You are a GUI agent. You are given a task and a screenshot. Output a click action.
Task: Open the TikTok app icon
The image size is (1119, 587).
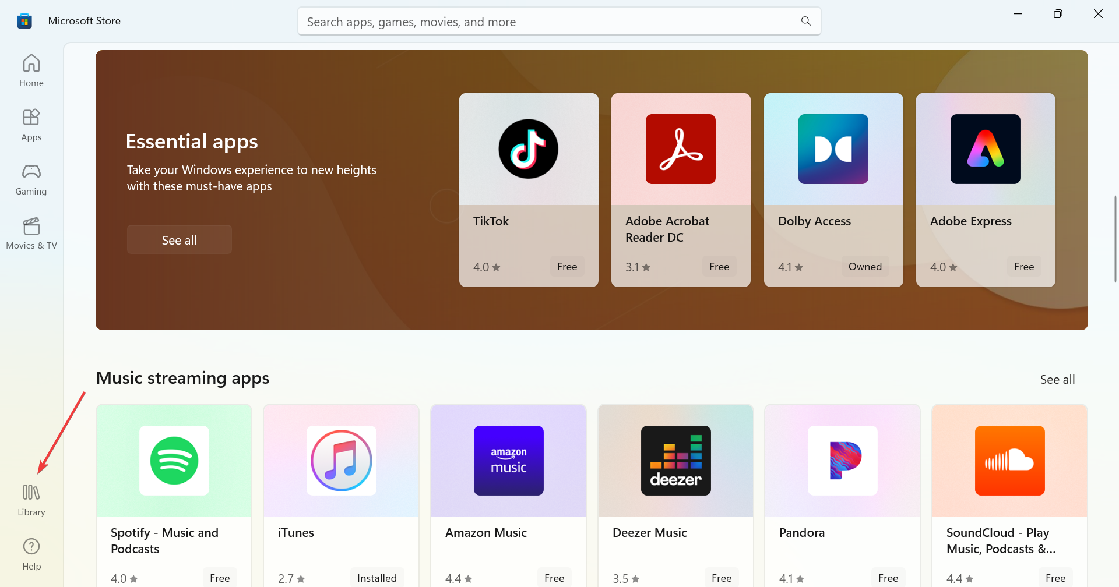(x=529, y=149)
